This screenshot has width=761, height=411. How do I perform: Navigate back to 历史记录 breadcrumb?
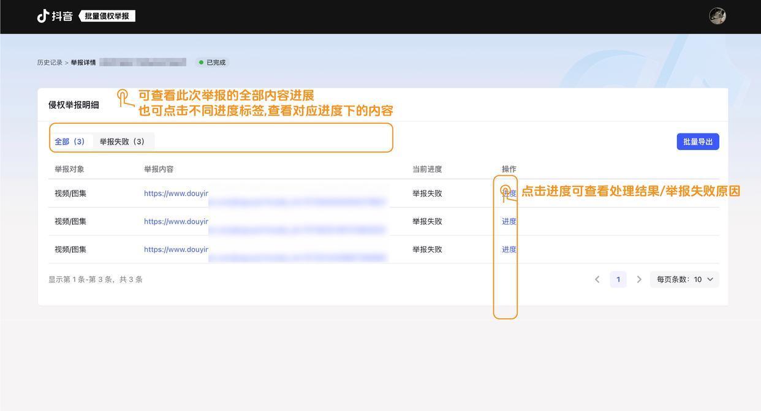pos(50,62)
